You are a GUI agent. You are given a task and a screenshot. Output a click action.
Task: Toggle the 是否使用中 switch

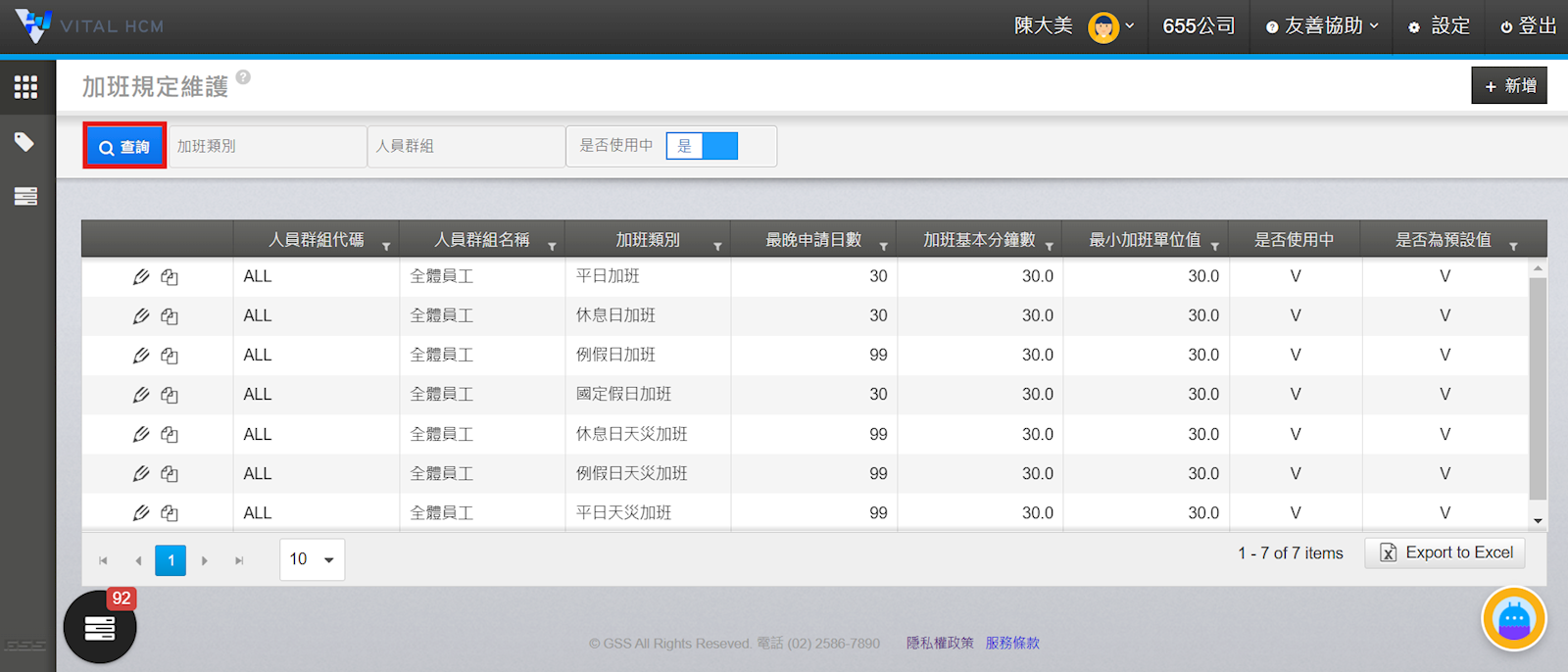coord(702,146)
